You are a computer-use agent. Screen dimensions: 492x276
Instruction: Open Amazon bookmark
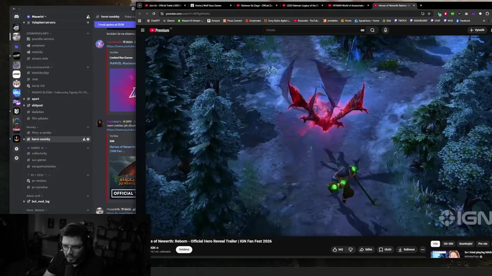tap(213, 21)
